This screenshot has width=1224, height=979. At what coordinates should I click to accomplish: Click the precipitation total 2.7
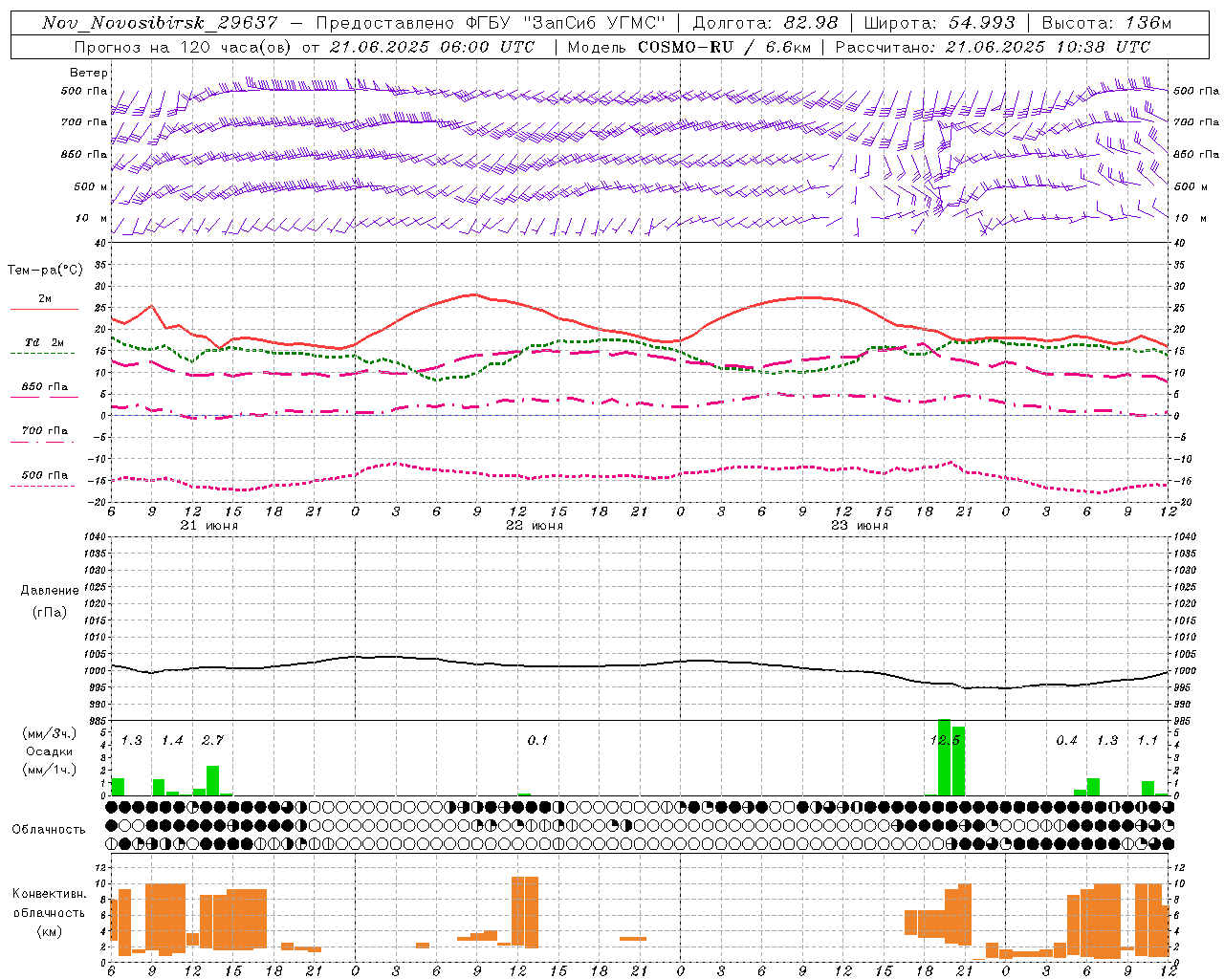click(x=212, y=740)
